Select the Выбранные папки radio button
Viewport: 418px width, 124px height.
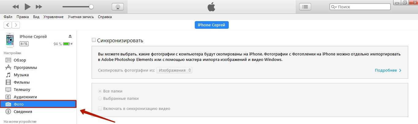(100, 99)
